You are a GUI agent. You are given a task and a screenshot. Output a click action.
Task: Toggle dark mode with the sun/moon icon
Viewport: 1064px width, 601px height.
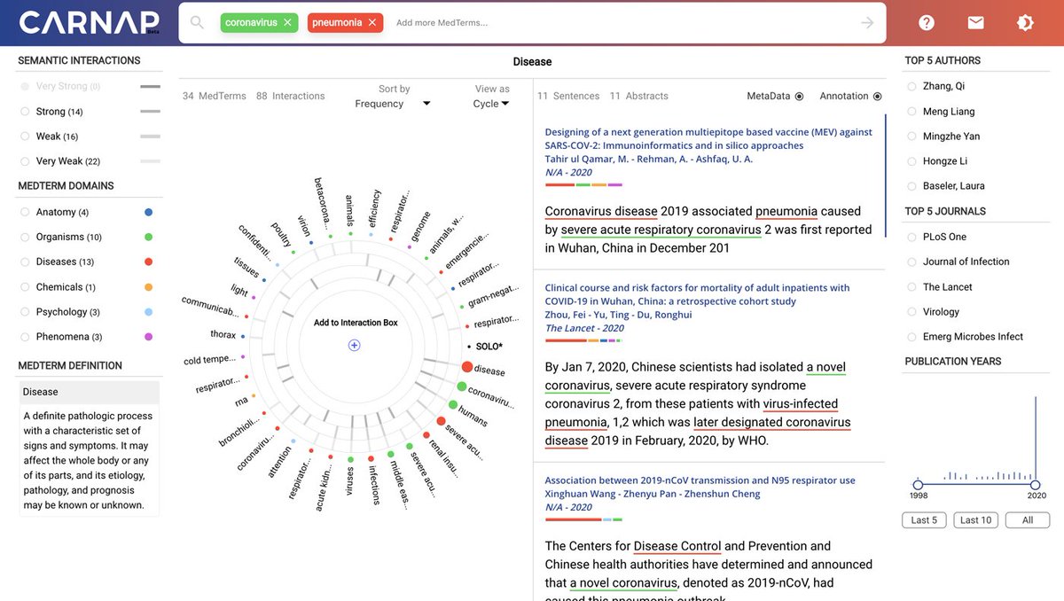(1025, 21)
